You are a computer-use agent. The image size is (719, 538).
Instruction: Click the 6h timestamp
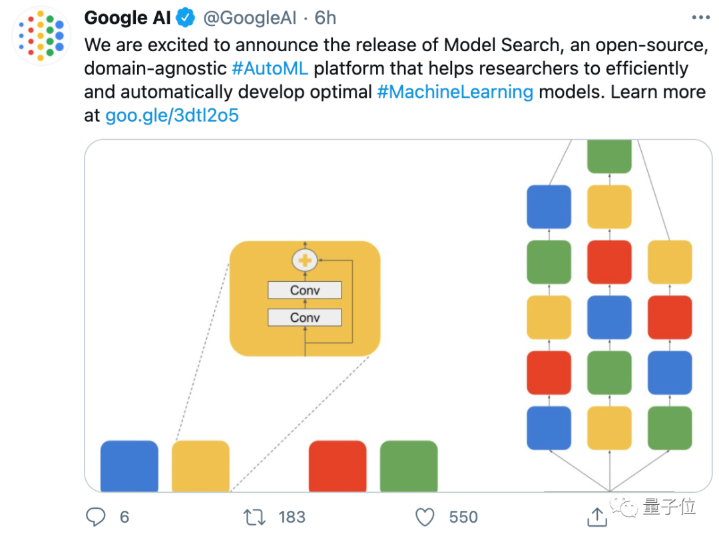pos(326,18)
